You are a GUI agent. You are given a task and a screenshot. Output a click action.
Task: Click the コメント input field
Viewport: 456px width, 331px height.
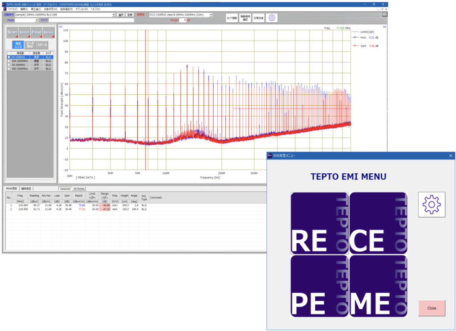(x=91, y=20)
